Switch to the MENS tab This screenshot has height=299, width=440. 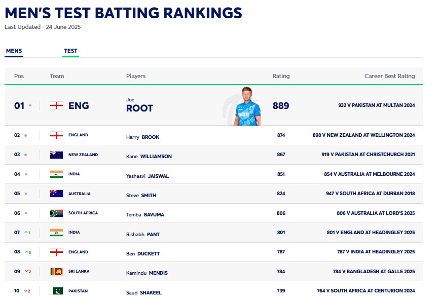pos(14,51)
